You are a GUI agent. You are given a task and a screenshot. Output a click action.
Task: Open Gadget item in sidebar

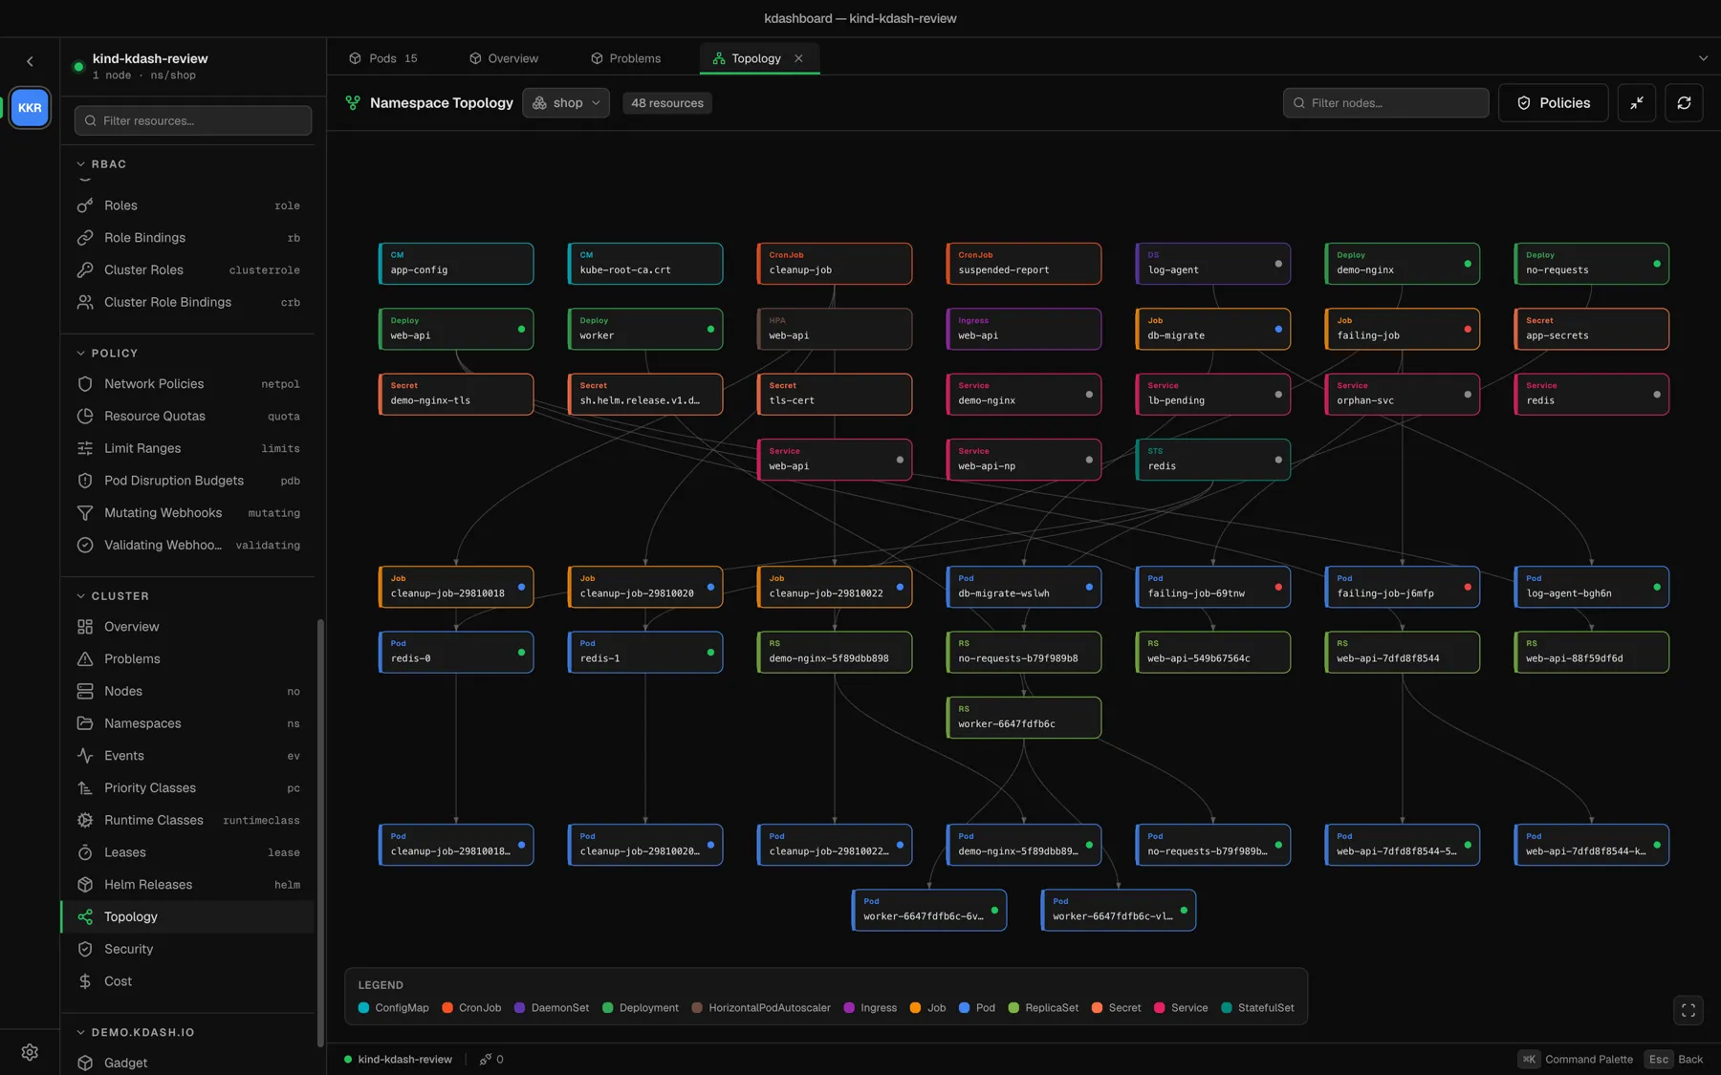(188, 1063)
